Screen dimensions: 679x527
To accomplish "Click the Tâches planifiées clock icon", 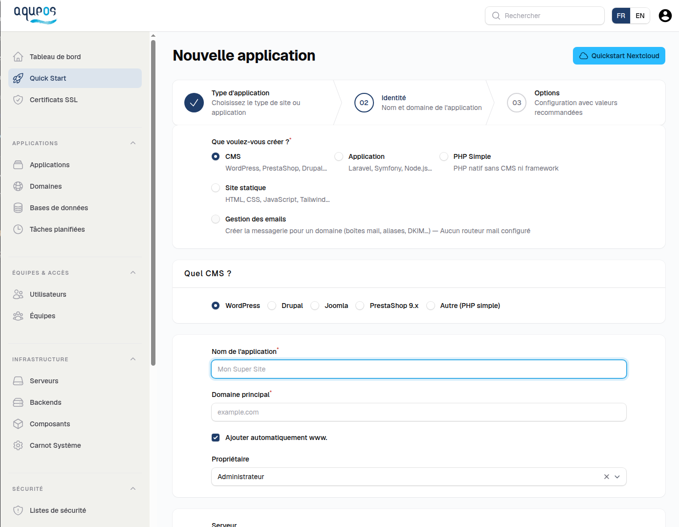I will (18, 229).
